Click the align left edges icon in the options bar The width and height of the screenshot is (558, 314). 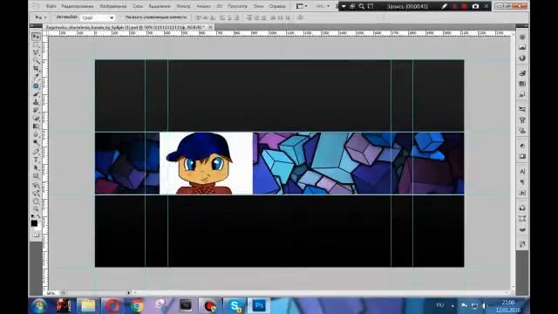tap(222, 17)
